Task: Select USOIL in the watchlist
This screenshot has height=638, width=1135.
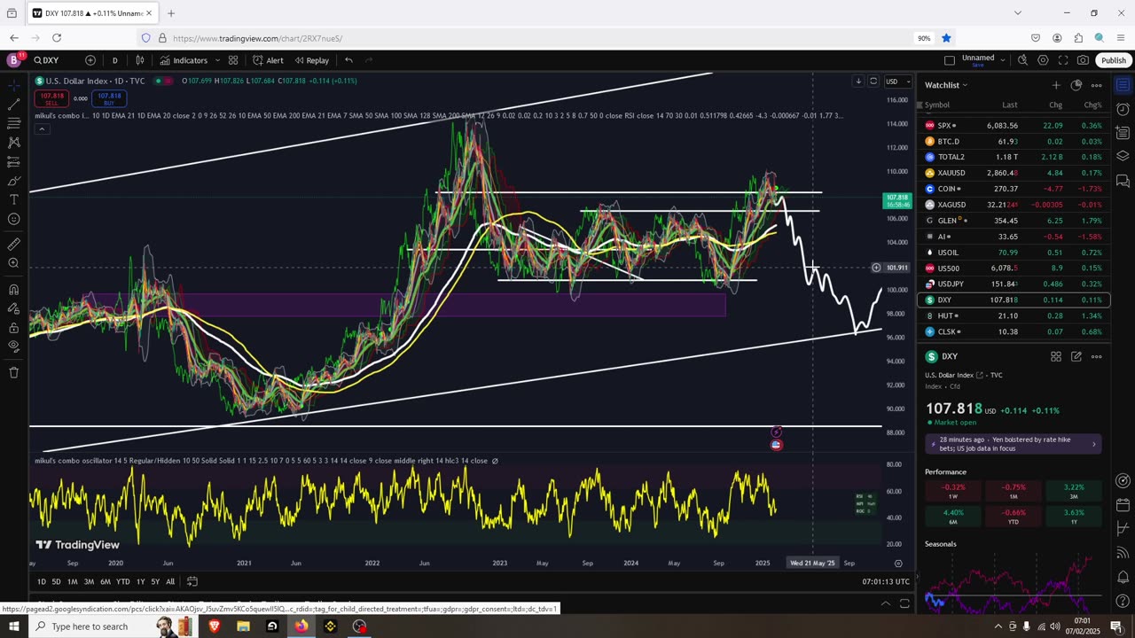Action: tap(1015, 253)
